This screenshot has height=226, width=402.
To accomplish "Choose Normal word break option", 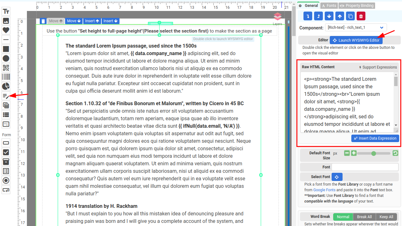I will click(343, 217).
